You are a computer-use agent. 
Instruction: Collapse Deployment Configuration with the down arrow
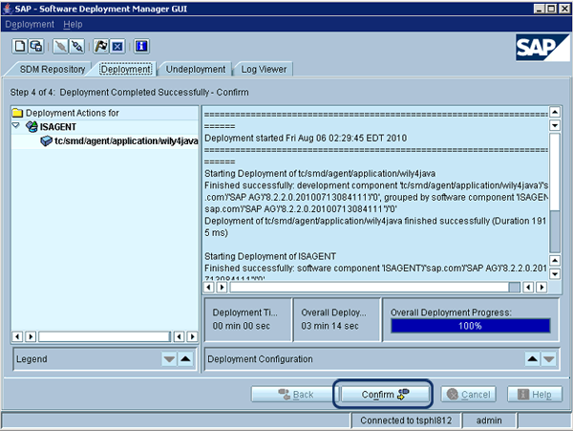548,359
